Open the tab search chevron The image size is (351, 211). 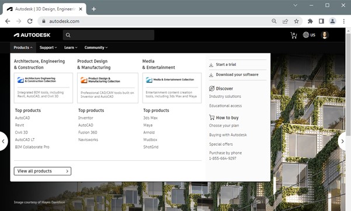point(296,5)
